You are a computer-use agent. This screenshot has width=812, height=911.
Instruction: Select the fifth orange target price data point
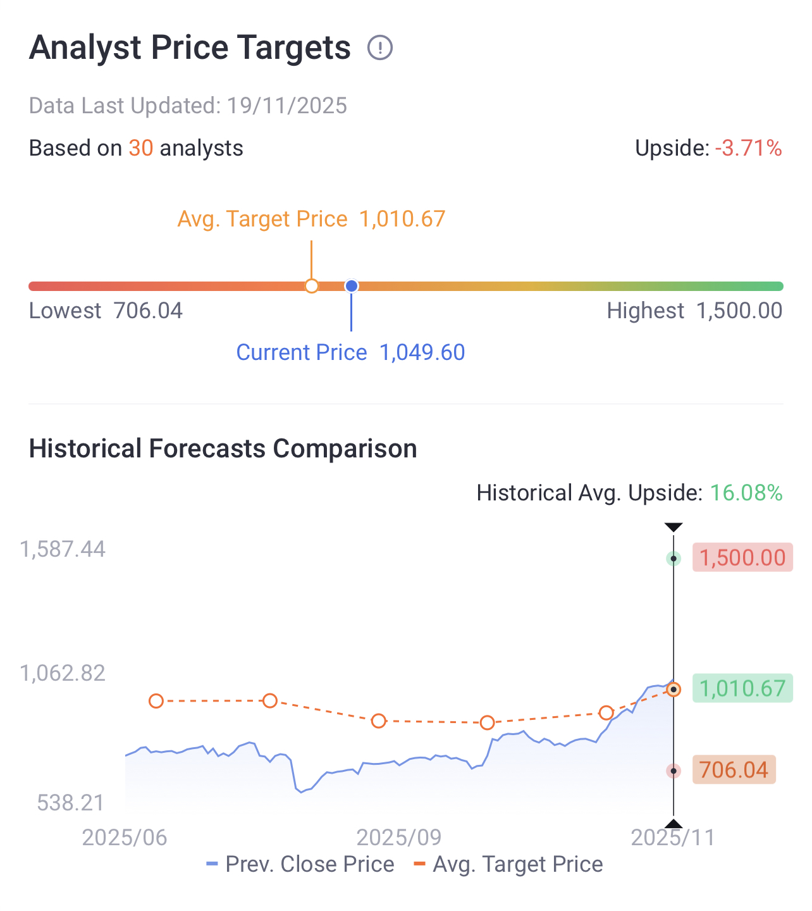pos(606,713)
